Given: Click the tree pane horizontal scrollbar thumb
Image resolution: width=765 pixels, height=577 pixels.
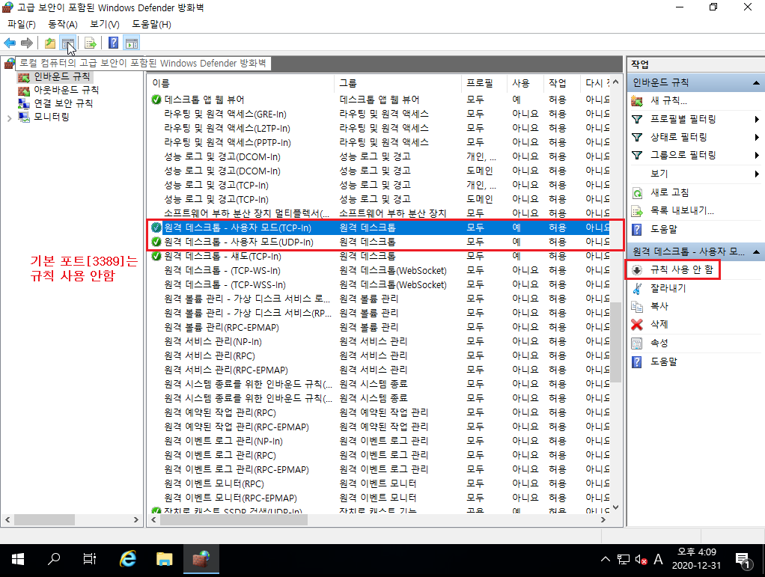Looking at the screenshot, I should click(x=44, y=520).
